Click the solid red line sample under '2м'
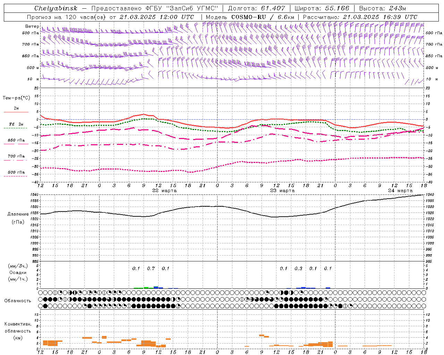Screen dimensions: 444x355 click(x=16, y=112)
